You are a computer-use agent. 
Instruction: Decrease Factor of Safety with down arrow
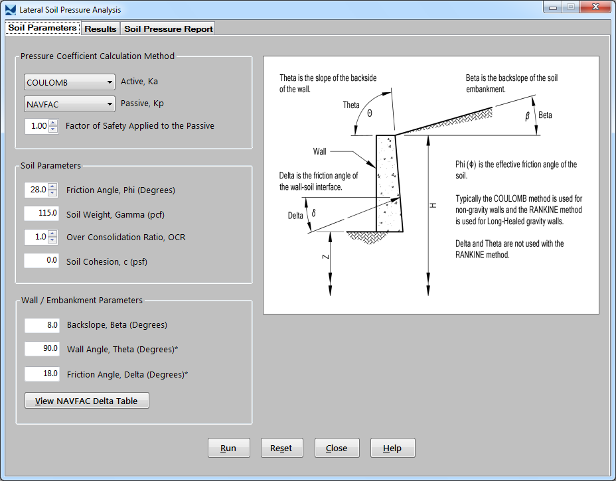click(53, 129)
